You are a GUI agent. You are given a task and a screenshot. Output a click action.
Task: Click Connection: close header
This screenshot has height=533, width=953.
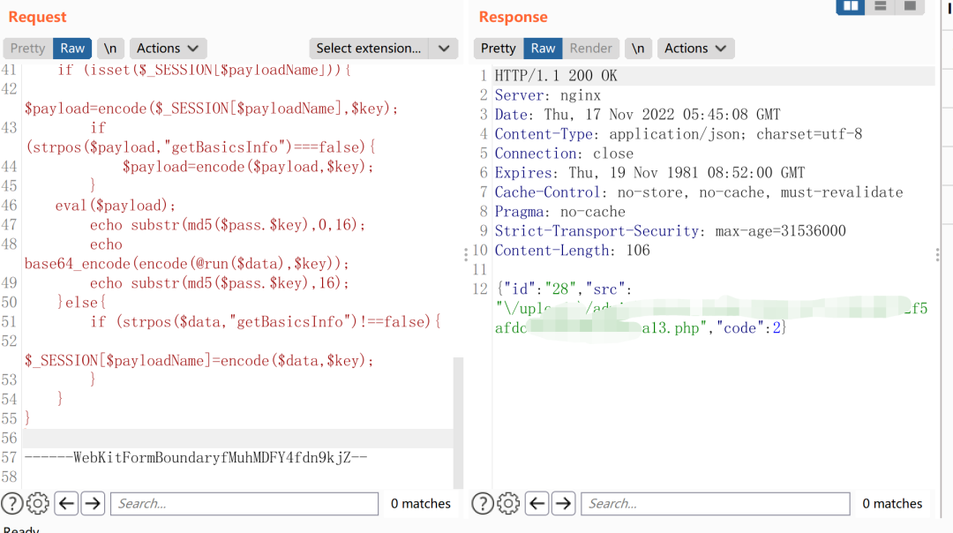(564, 154)
